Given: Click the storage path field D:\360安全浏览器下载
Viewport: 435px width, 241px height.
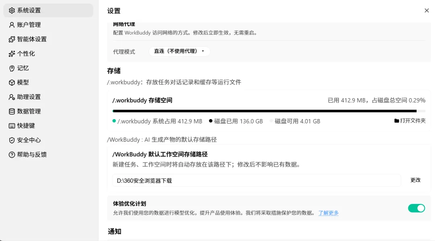Looking at the screenshot, I should tap(257, 180).
